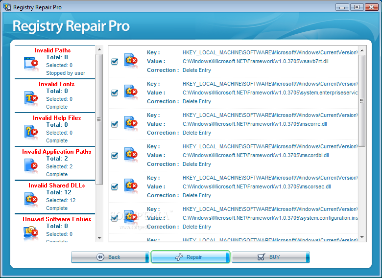Select the Invalid Shared DLLs category heading
This screenshot has height=278, width=382.
point(56,185)
